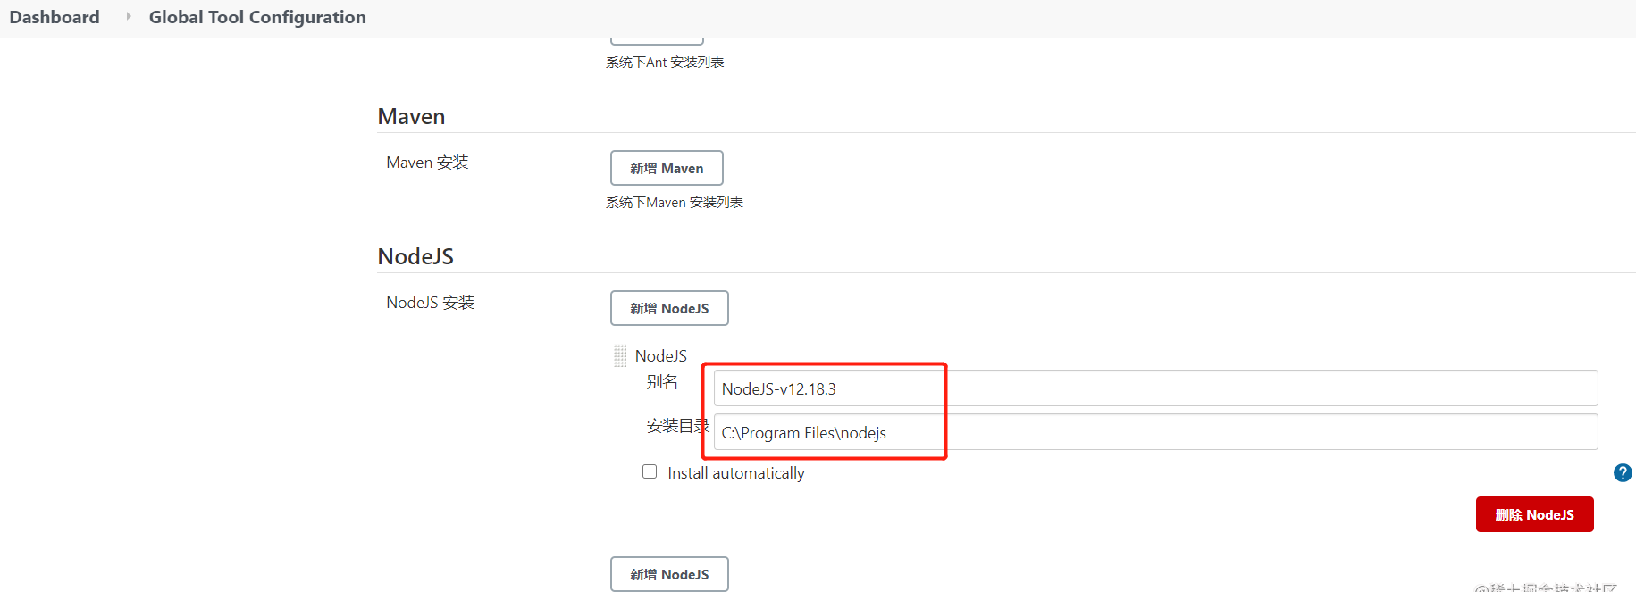Click the 系统下Ant 安装列表 text
The height and width of the screenshot is (592, 1636).
665,63
